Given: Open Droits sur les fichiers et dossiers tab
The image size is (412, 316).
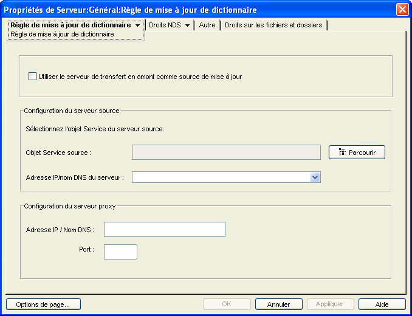Looking at the screenshot, I should coord(273,26).
